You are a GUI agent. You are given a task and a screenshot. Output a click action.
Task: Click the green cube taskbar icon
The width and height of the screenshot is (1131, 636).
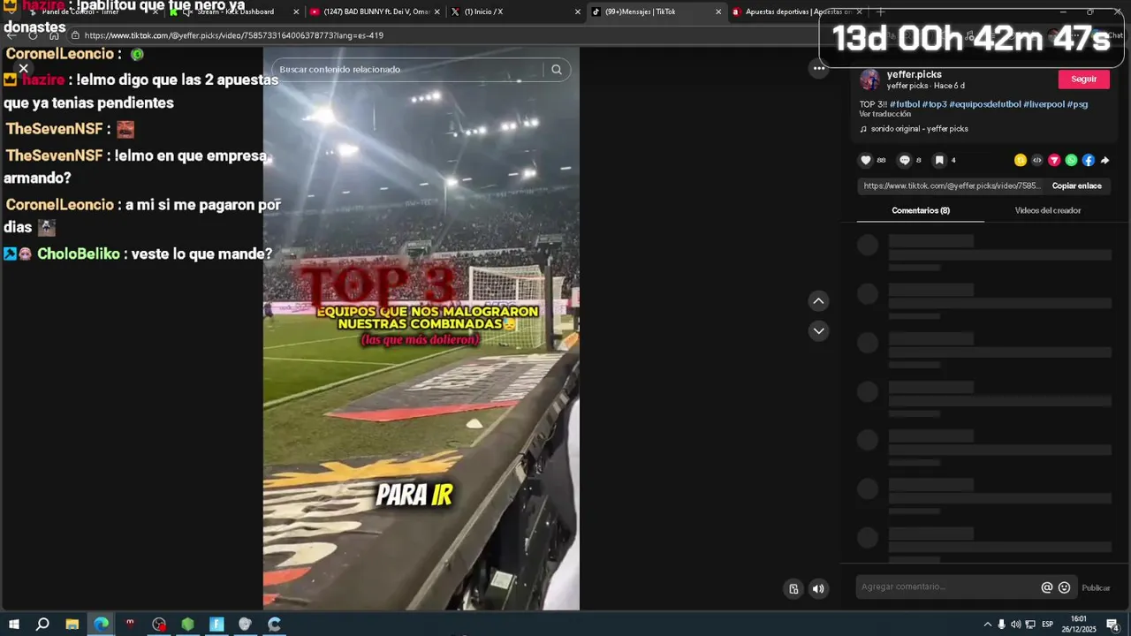click(187, 625)
